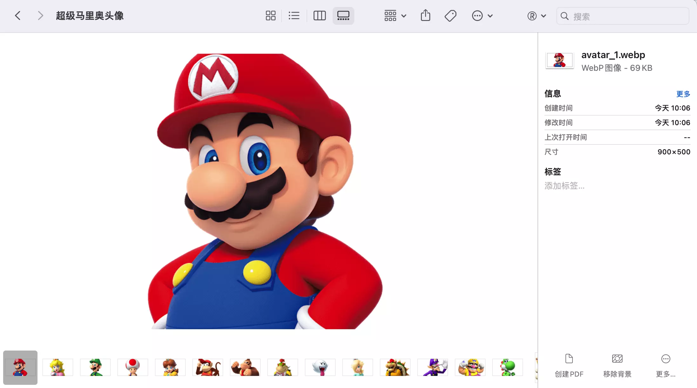Image resolution: width=697 pixels, height=388 pixels.
Task: Switch to icon grid view
Action: (270, 16)
